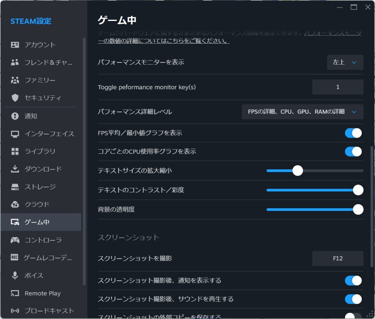Open セキュリティ settings page
The image size is (375, 319).
(x=41, y=98)
